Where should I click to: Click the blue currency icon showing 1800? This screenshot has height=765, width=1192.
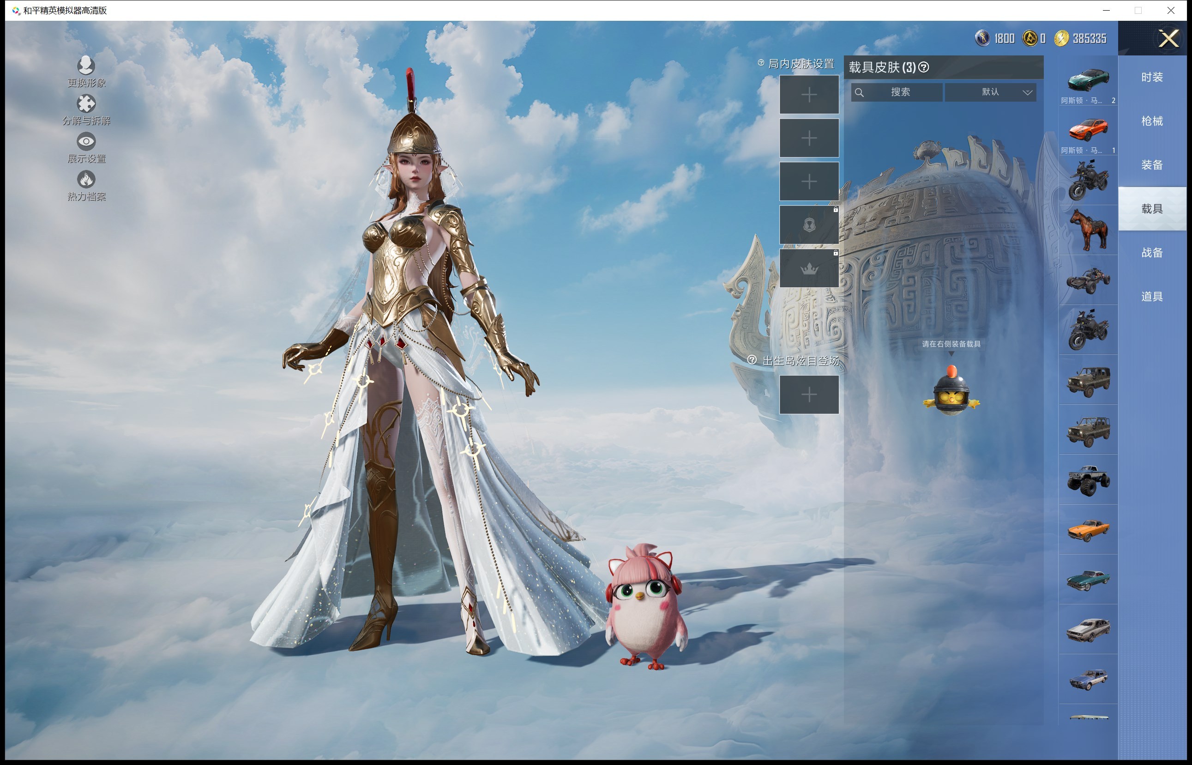tap(982, 38)
